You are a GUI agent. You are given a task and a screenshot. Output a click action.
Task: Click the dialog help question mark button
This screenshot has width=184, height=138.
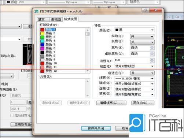[x=146, y=10]
